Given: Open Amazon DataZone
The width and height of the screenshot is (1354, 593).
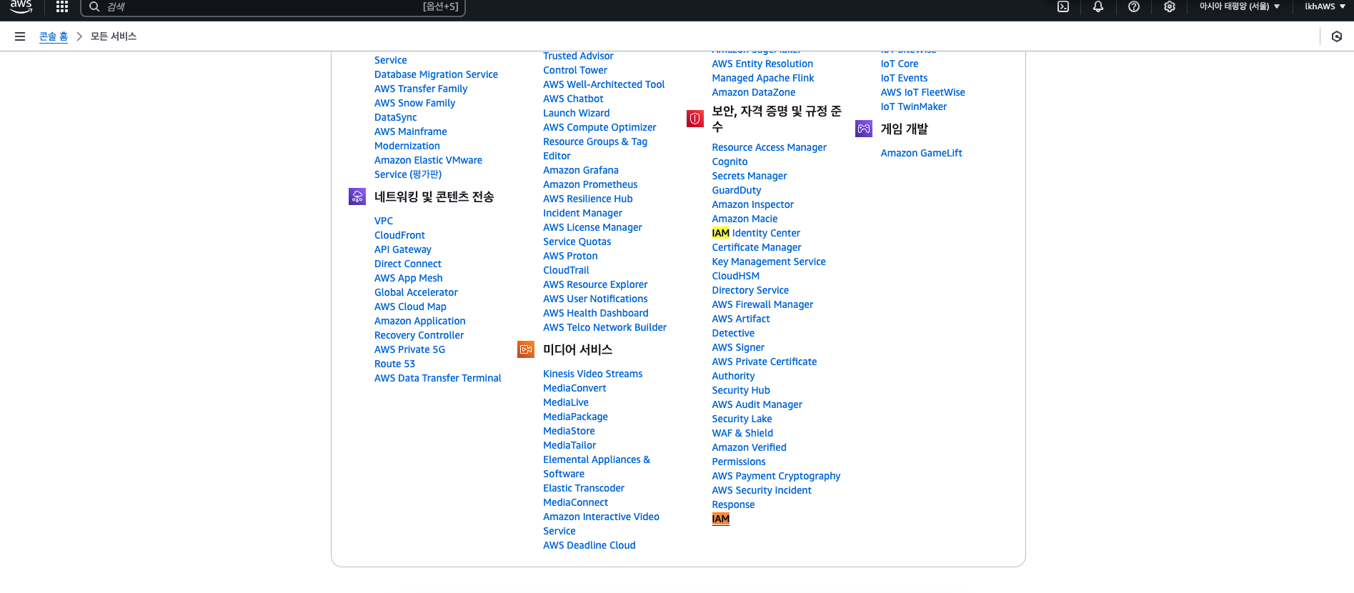Looking at the screenshot, I should 753,92.
